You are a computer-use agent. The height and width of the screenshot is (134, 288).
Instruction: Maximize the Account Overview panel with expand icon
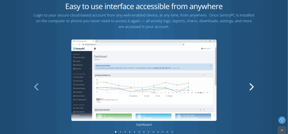(211, 110)
